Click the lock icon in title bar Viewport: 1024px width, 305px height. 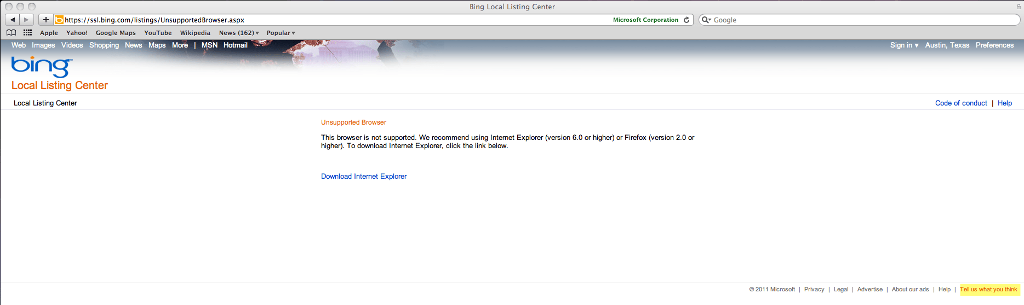point(1019,7)
